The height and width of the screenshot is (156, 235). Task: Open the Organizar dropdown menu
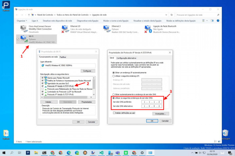22,21
